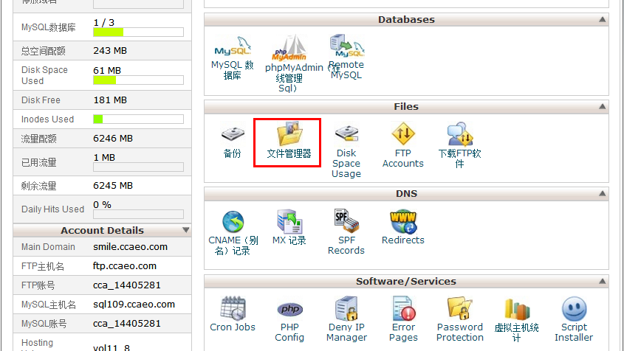Image resolution: width=624 pixels, height=351 pixels.
Task: Toggle the Account Details panel arrow
Action: click(x=185, y=230)
